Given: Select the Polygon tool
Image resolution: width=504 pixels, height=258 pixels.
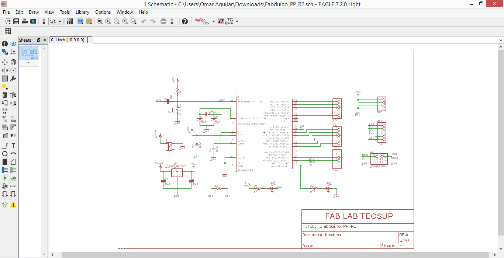Looking at the screenshot, I should [13, 162].
